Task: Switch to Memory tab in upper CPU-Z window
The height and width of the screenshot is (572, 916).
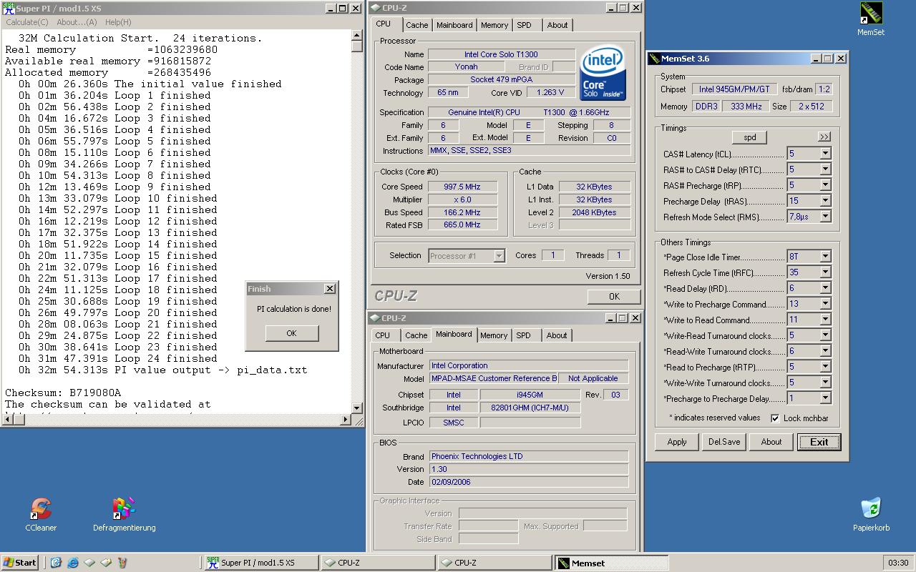Action: click(494, 25)
